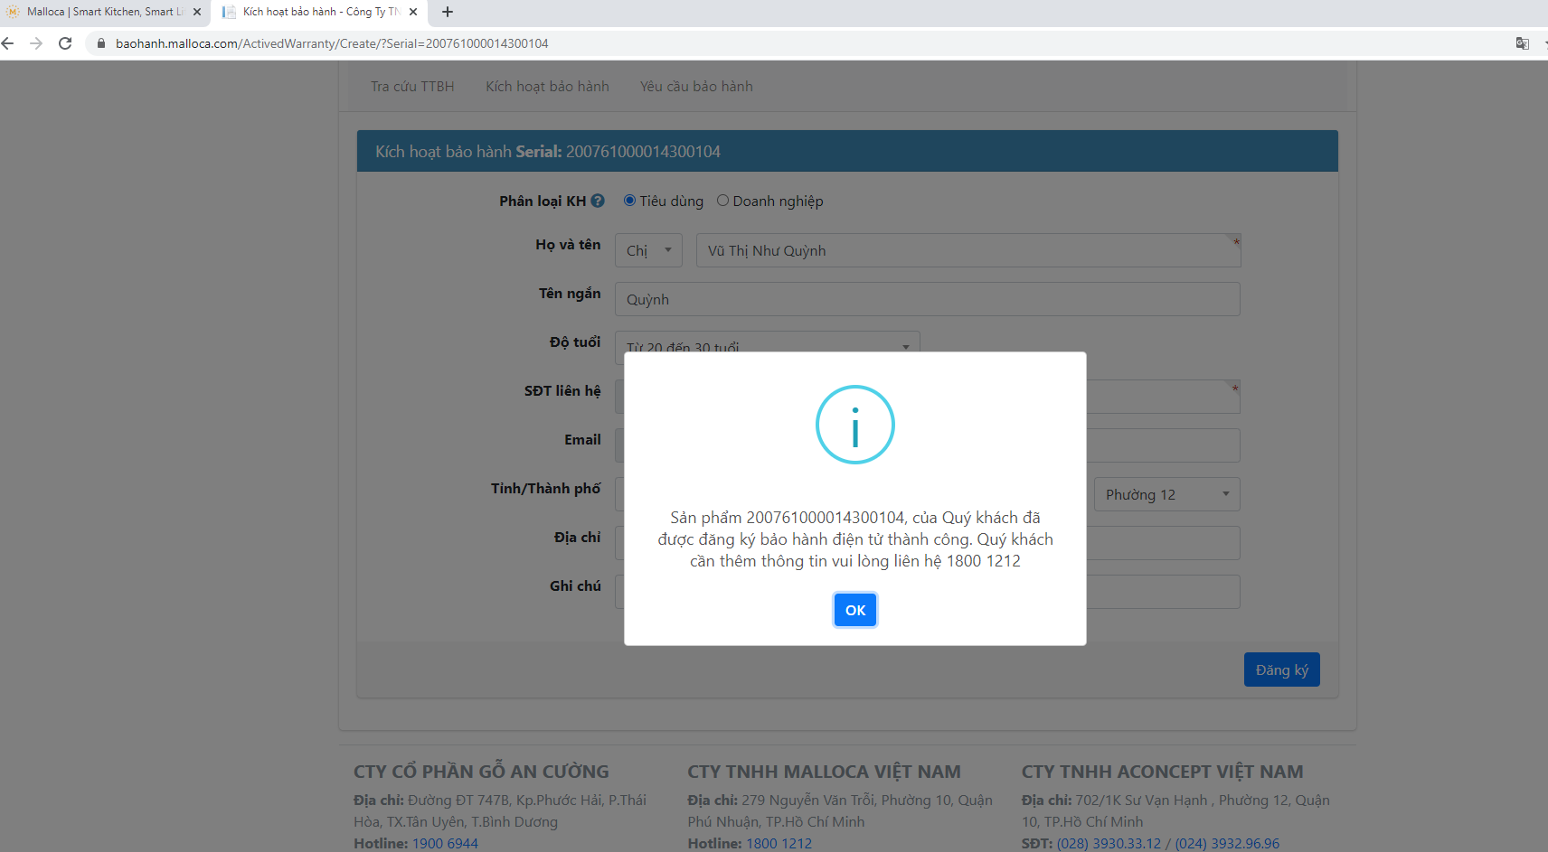Click the help icon beside Phân loại KH
The width and height of the screenshot is (1548, 852).
[x=598, y=201]
